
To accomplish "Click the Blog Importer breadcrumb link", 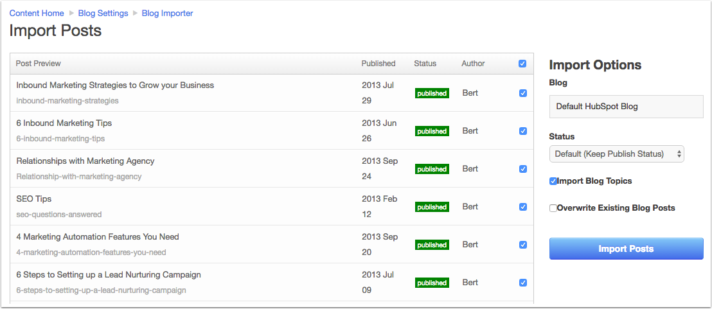I will point(167,13).
